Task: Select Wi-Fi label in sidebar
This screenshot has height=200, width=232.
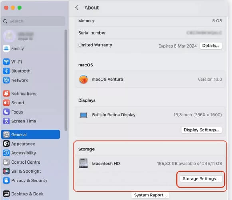Action: [17, 62]
